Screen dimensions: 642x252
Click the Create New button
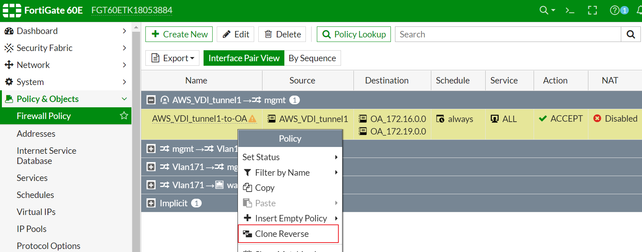[x=179, y=34]
